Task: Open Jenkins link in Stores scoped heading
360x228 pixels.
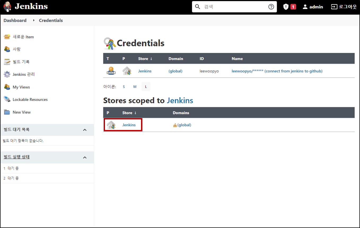Action: pyautogui.click(x=180, y=100)
